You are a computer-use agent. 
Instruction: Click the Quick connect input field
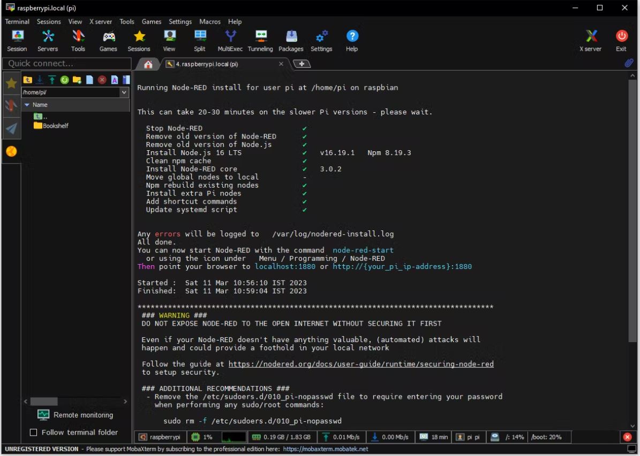coord(67,64)
